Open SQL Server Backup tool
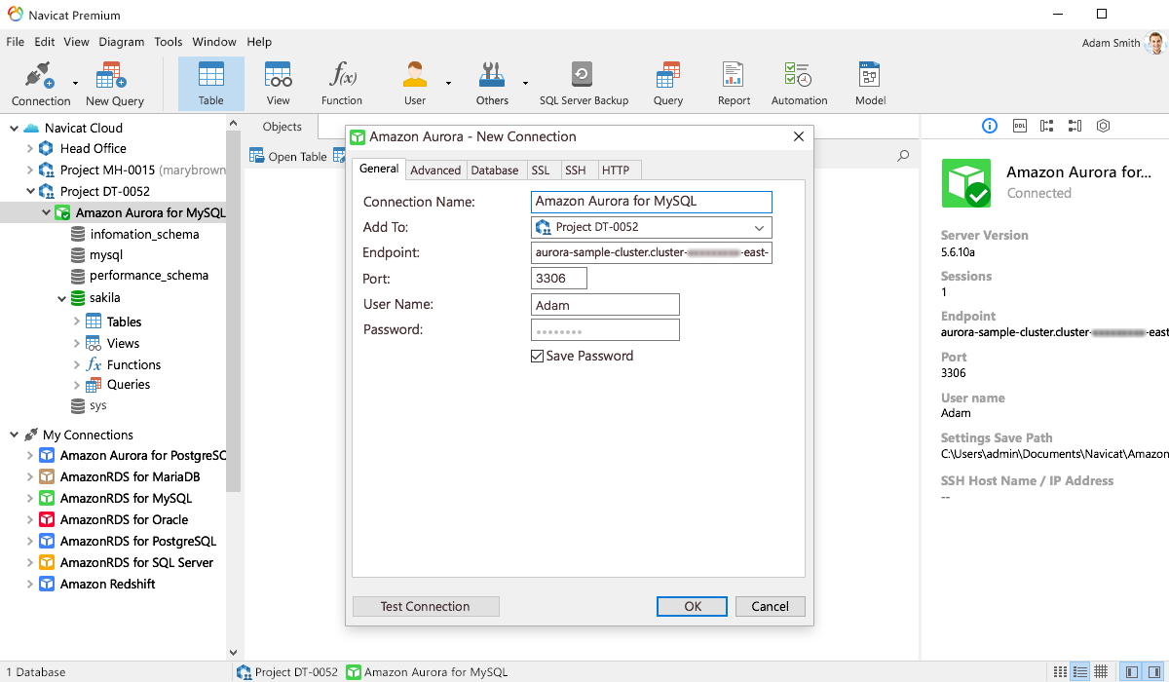 (584, 84)
